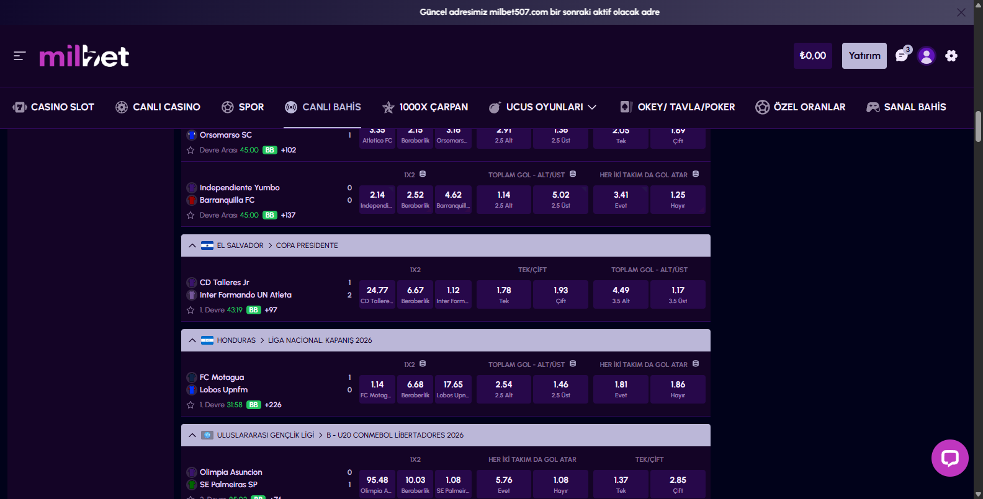
Task: Favorite the Independiente Yumbo match star
Action: (191, 215)
